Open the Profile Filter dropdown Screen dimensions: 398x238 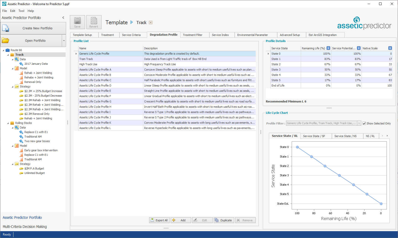pos(359,123)
